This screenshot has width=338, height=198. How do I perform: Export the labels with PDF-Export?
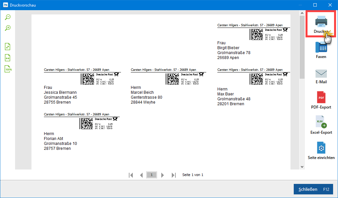[x=321, y=98]
